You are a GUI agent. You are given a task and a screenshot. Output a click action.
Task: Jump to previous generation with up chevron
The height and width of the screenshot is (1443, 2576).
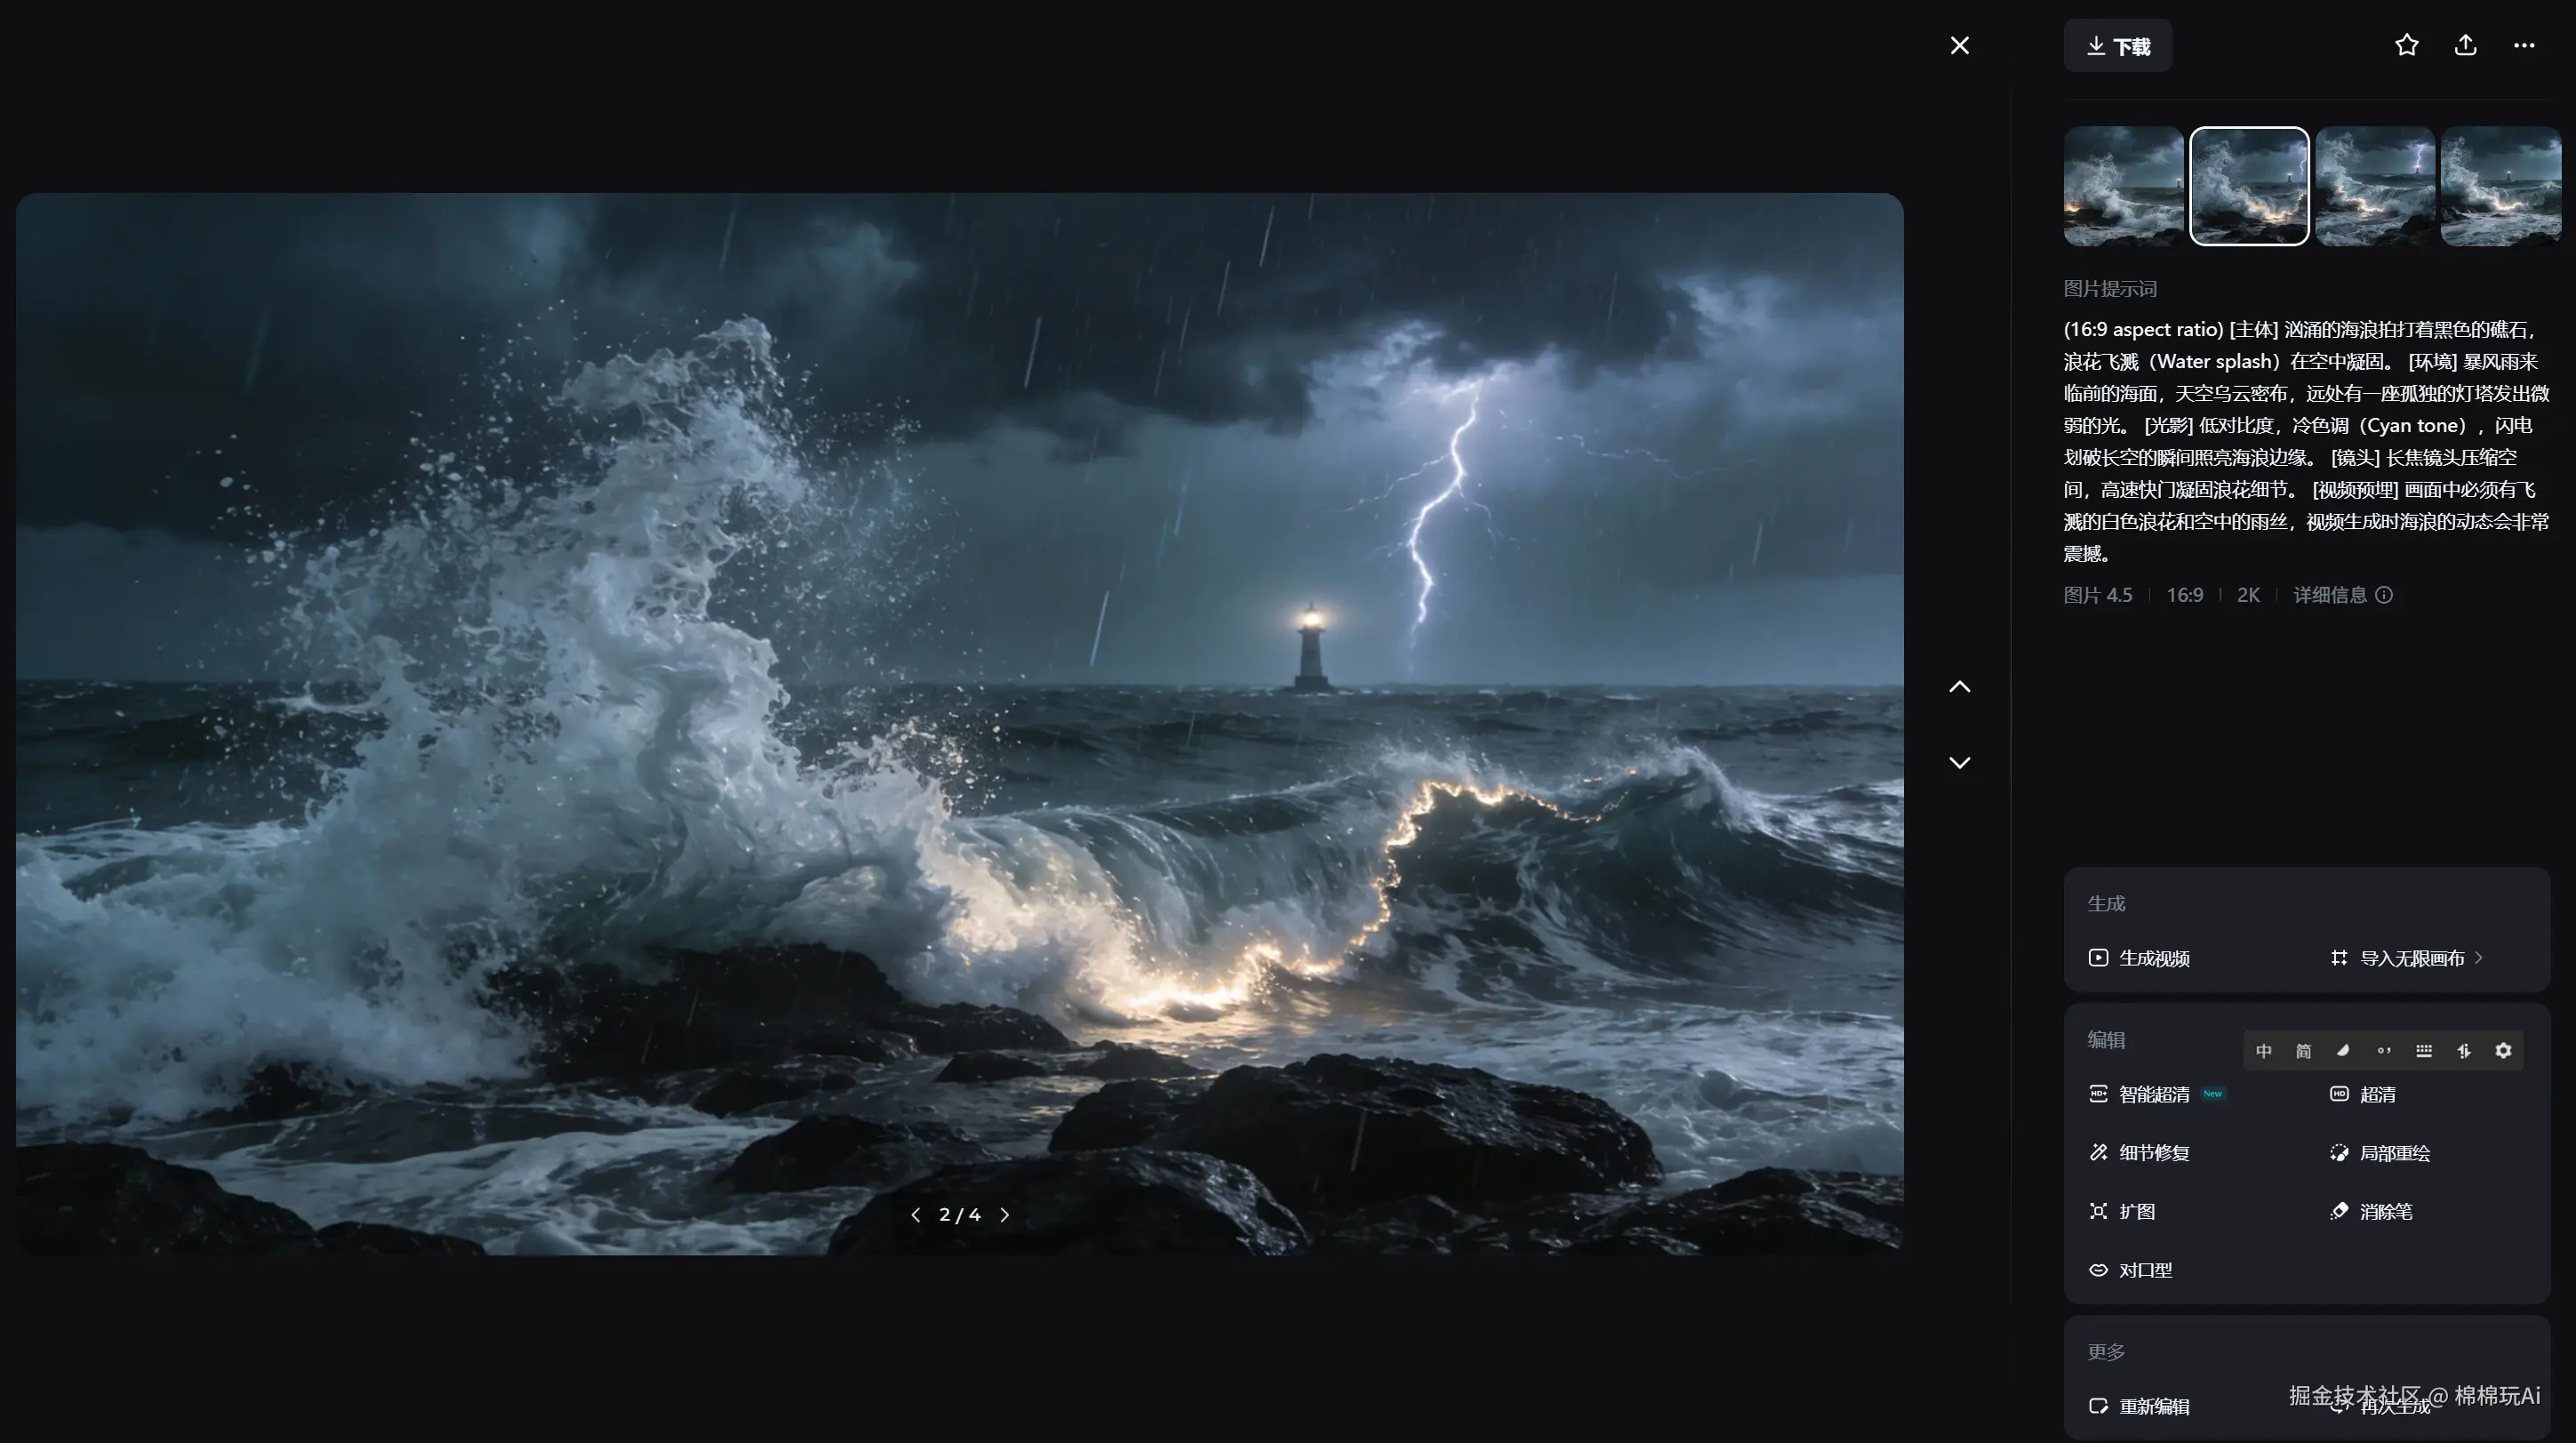[x=1959, y=687]
